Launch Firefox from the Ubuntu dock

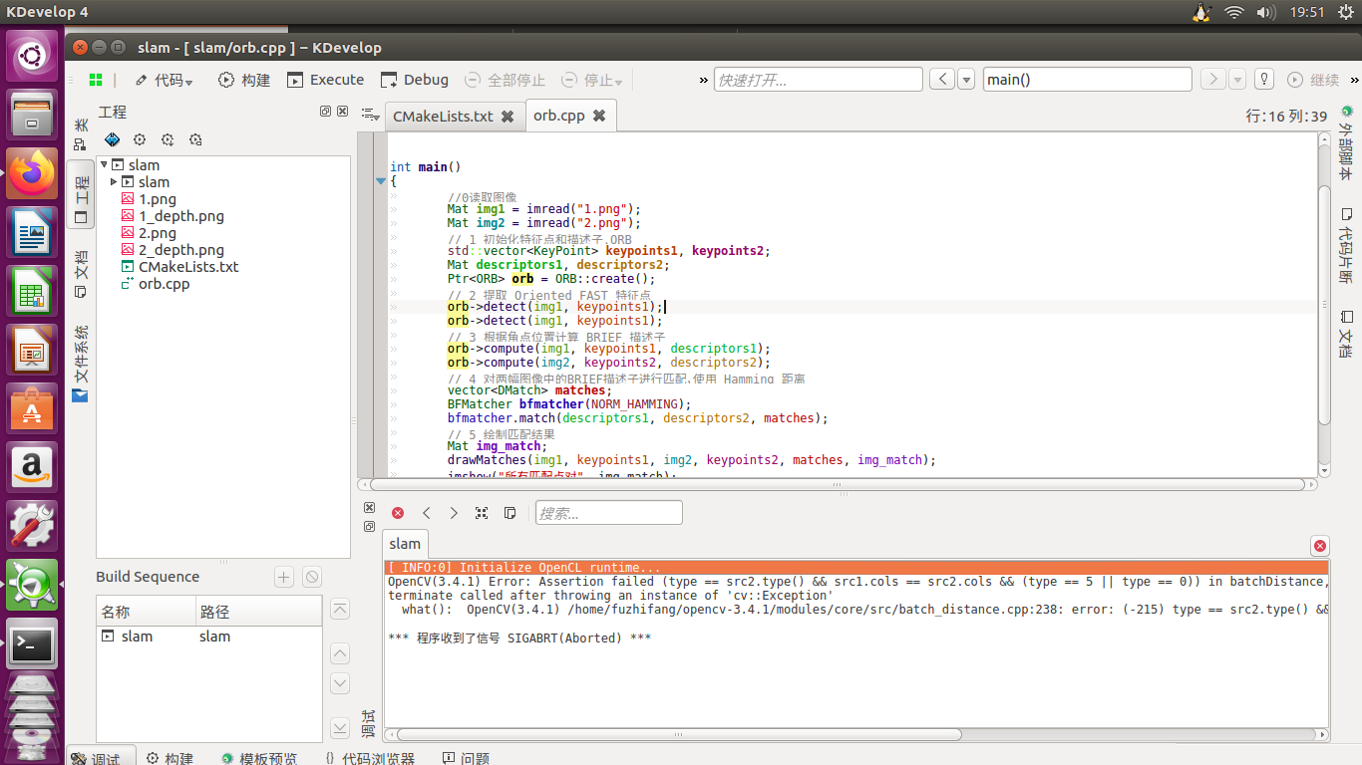tap(32, 173)
